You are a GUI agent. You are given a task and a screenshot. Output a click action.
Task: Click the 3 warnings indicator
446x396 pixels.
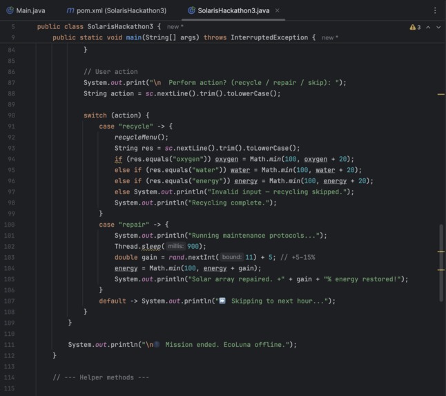click(415, 28)
